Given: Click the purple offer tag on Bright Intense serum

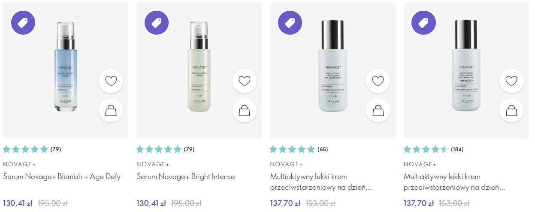Looking at the screenshot, I should 157,23.
